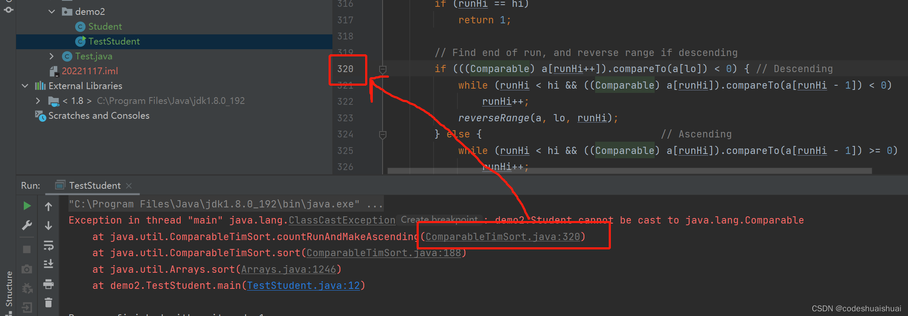The height and width of the screenshot is (316, 908).
Task: Rerun TestStudent with the green play icon
Action: pyautogui.click(x=27, y=206)
